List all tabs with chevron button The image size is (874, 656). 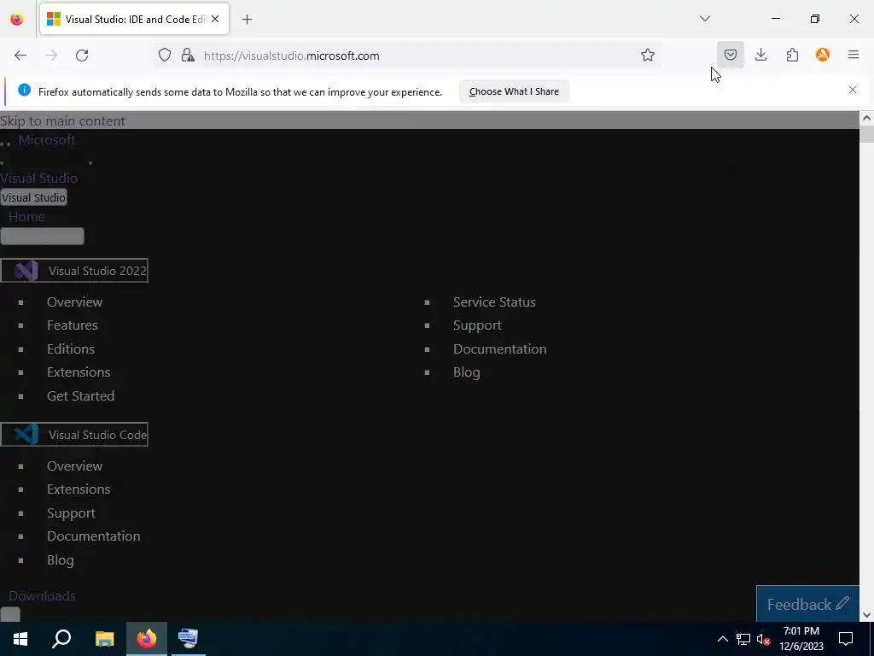704,19
